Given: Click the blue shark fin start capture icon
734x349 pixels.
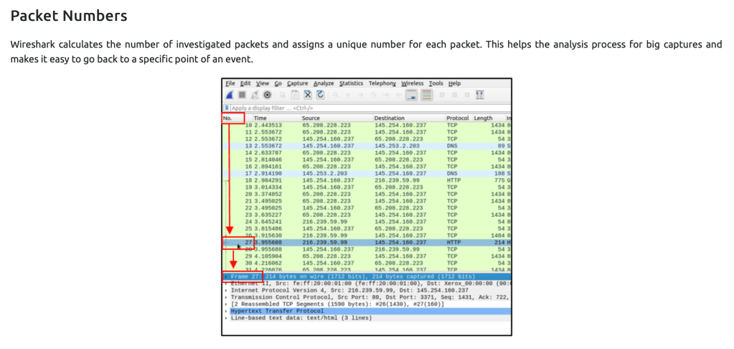Looking at the screenshot, I should click(x=230, y=95).
